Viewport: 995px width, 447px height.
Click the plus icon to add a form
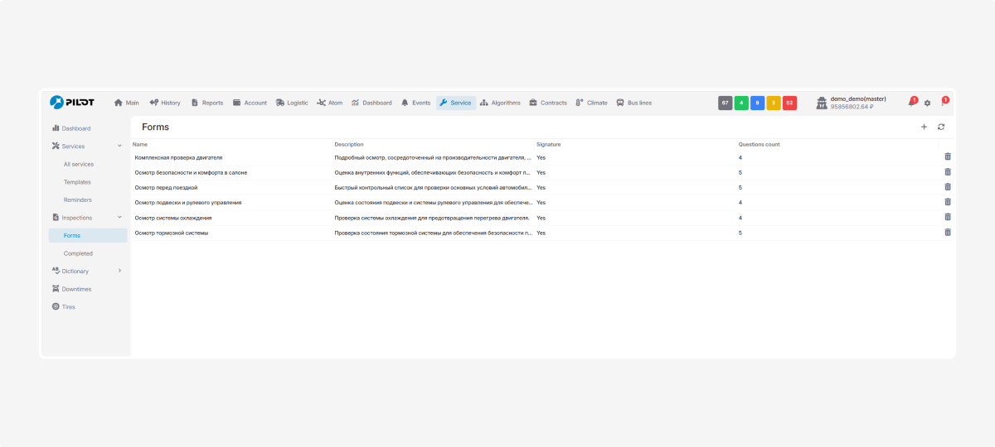click(x=924, y=127)
